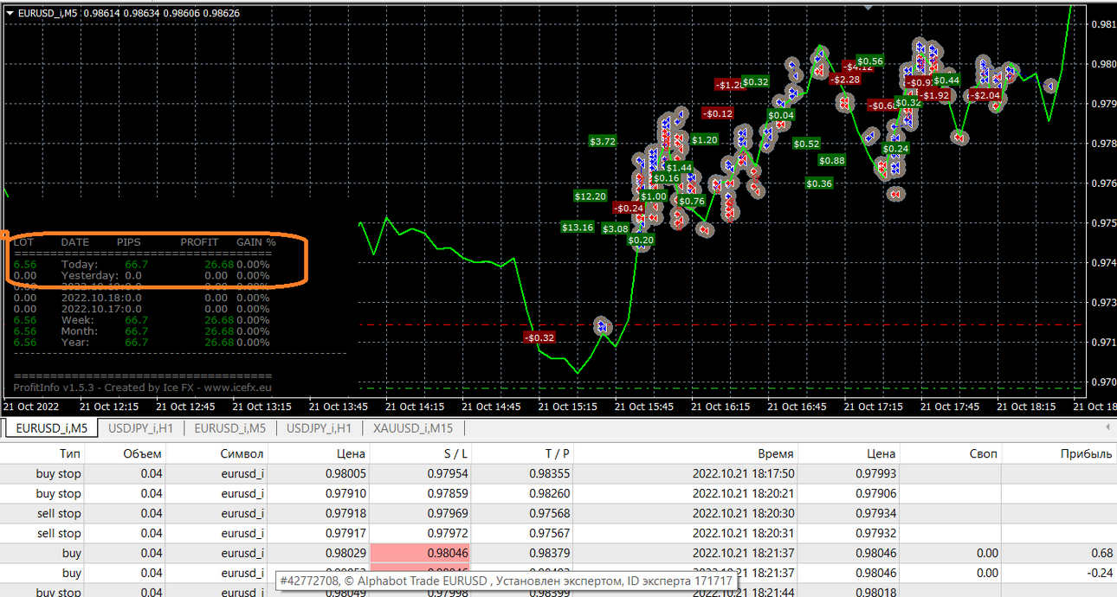Select the buy stop order at 0.97910
This screenshot has width=1117, height=597.
coord(558,493)
